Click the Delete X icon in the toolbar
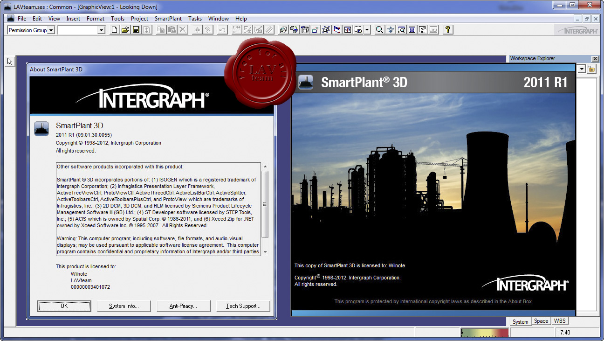Screen dimensions: 604x341 [x=183, y=30]
